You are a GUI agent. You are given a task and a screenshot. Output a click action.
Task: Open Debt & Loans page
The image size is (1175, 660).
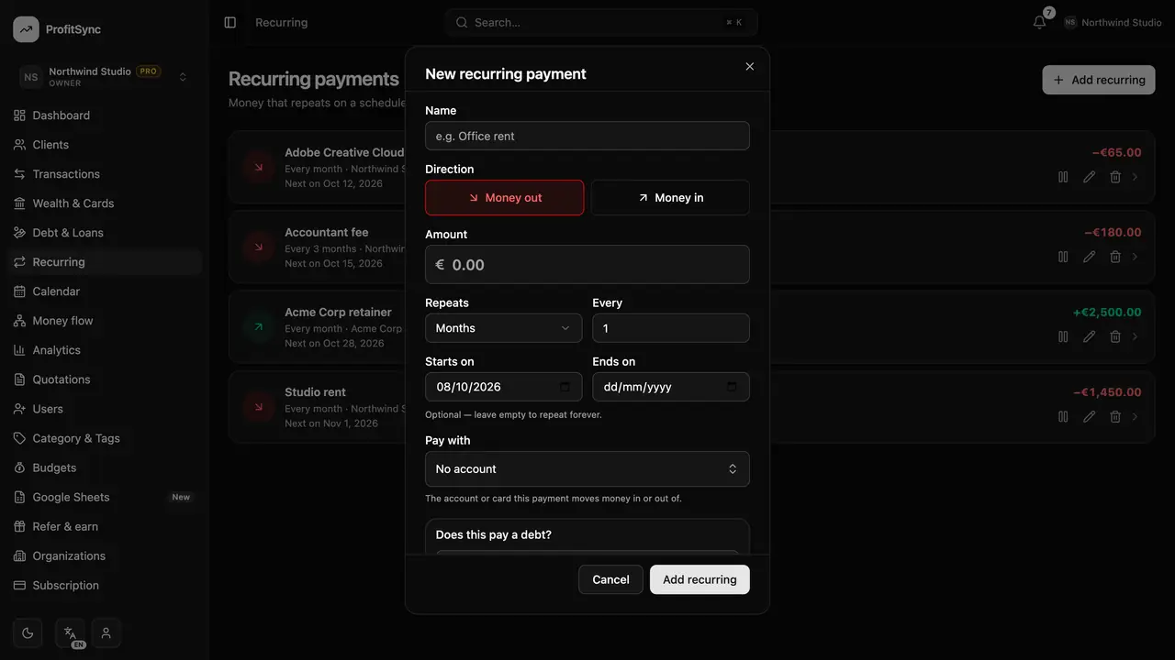(x=105, y=233)
